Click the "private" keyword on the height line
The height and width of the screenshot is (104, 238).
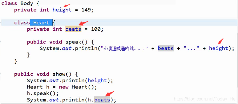point(25,10)
